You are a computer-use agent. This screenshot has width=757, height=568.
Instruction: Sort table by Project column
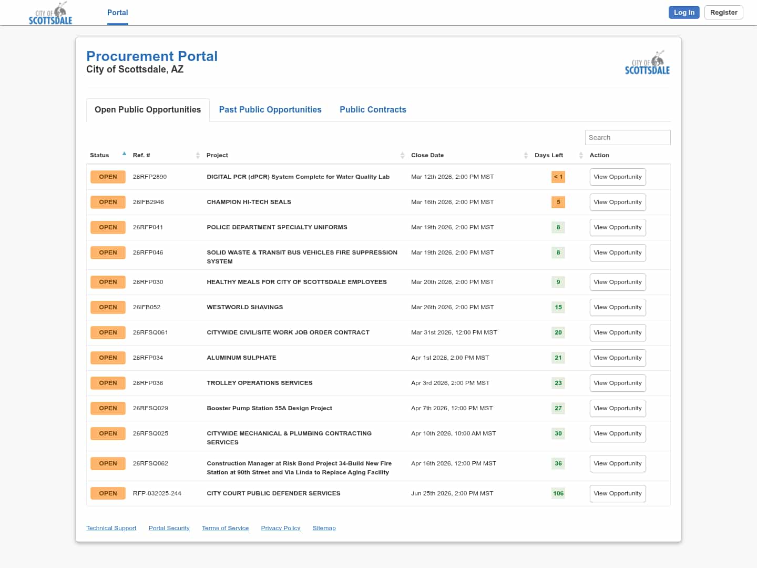click(402, 155)
